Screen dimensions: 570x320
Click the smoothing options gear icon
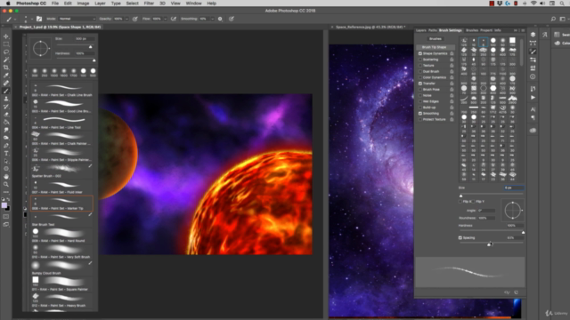click(x=220, y=19)
